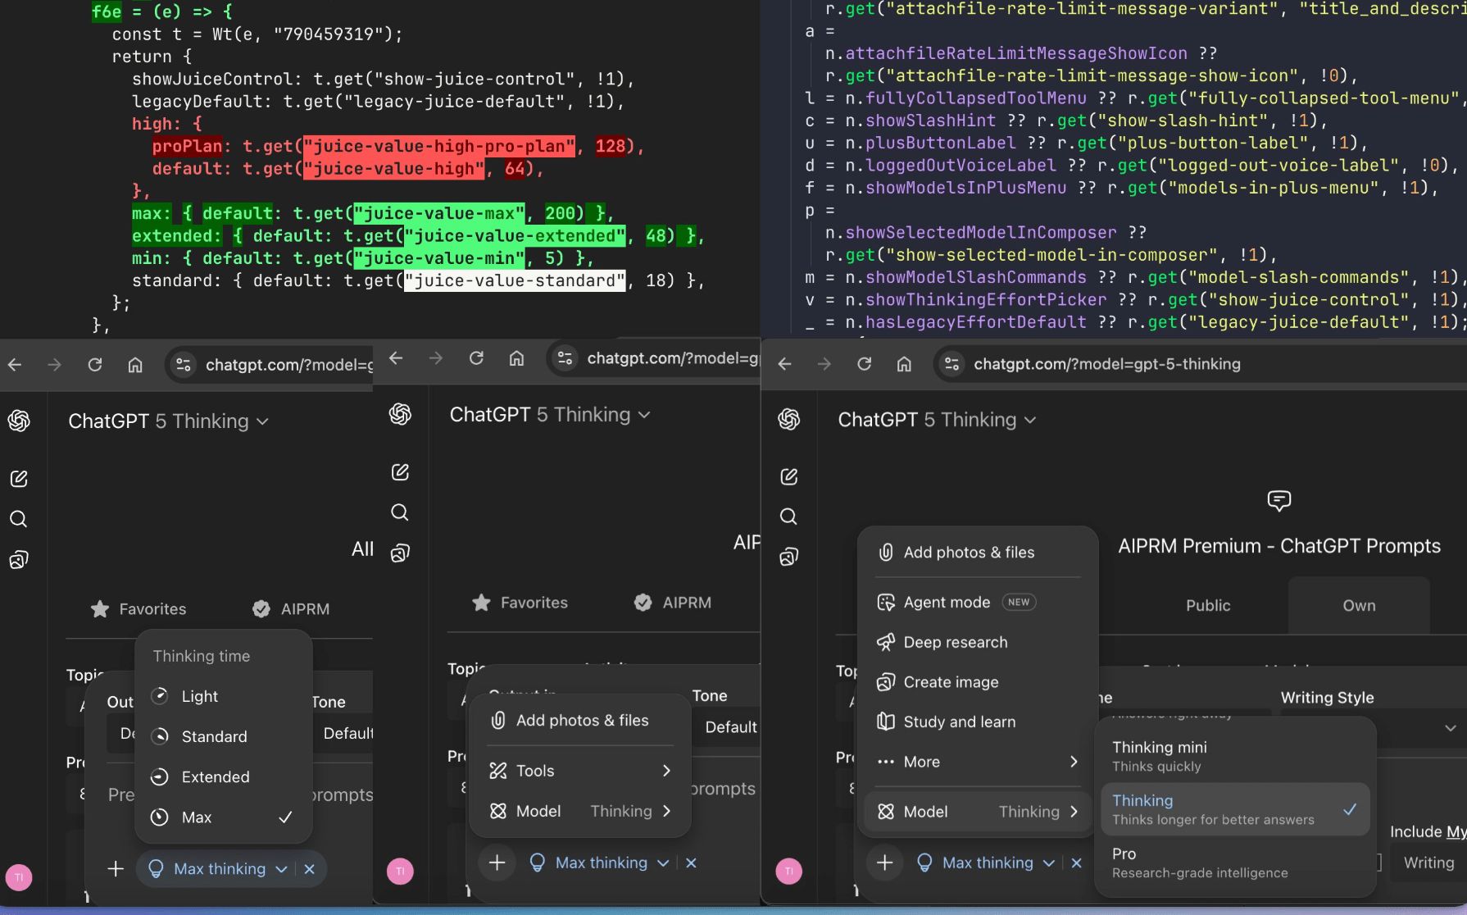Viewport: 1467px width, 915px height.
Task: Reload page in left browser window
Action: pyautogui.click(x=95, y=365)
